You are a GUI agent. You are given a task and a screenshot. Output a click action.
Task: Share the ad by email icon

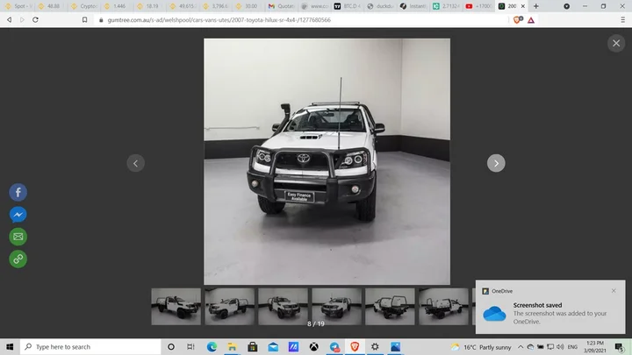coord(18,237)
